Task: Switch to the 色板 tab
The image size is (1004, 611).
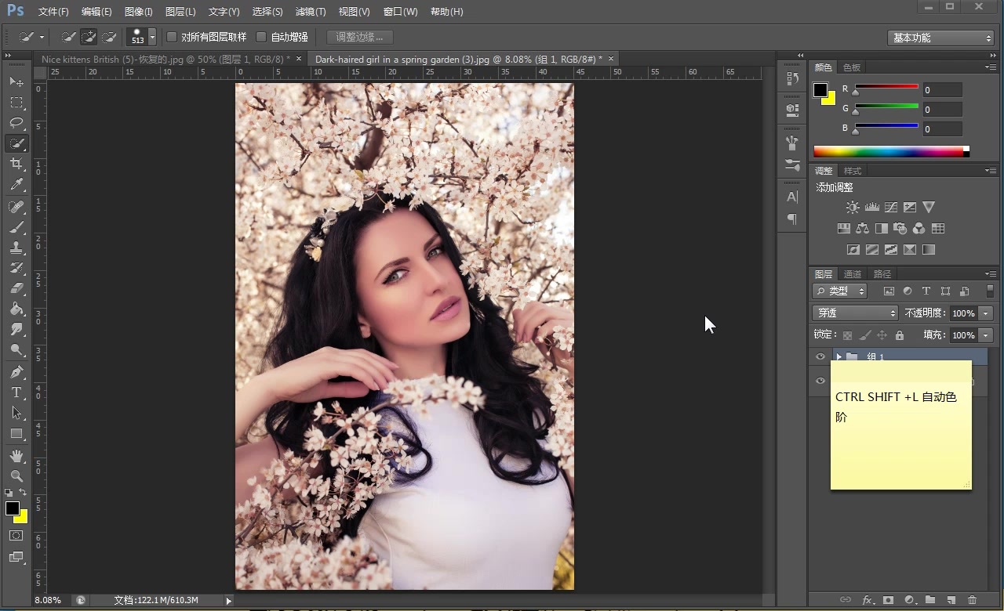Action: point(852,67)
